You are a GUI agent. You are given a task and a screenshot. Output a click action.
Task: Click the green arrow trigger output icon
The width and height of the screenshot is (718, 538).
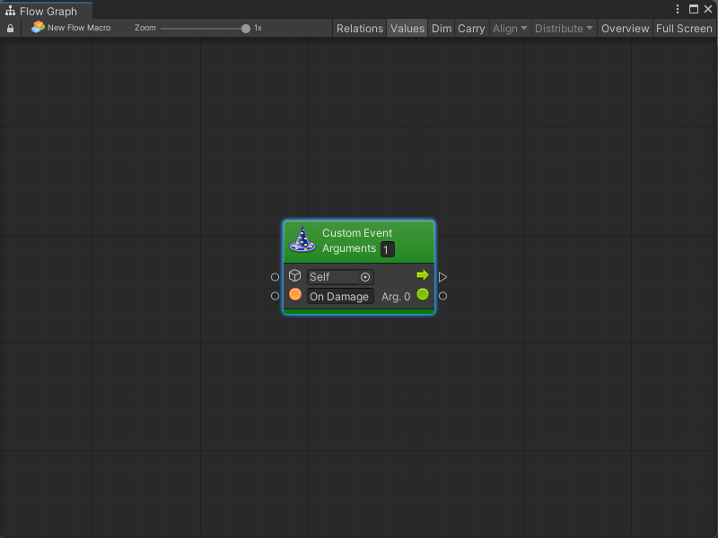423,275
